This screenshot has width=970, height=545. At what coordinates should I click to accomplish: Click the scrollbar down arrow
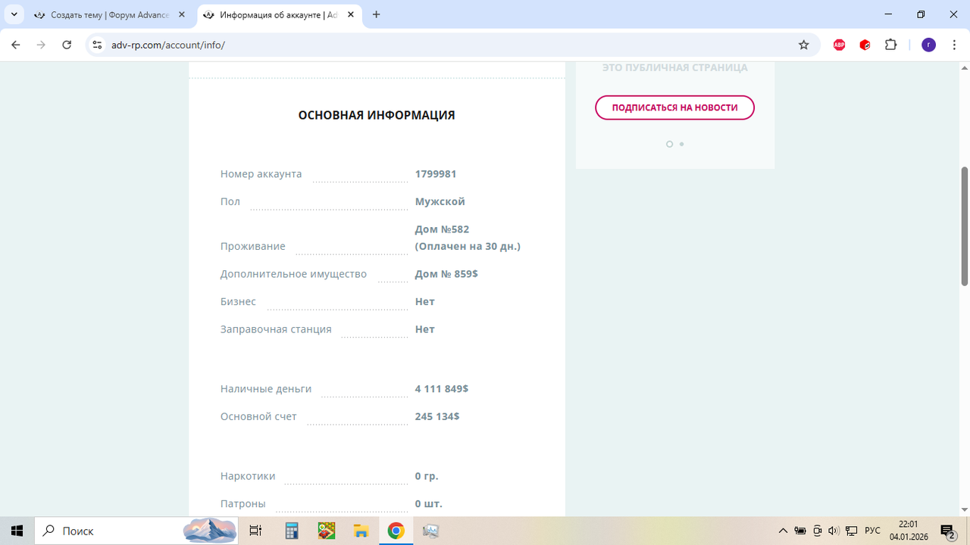pyautogui.click(x=965, y=510)
